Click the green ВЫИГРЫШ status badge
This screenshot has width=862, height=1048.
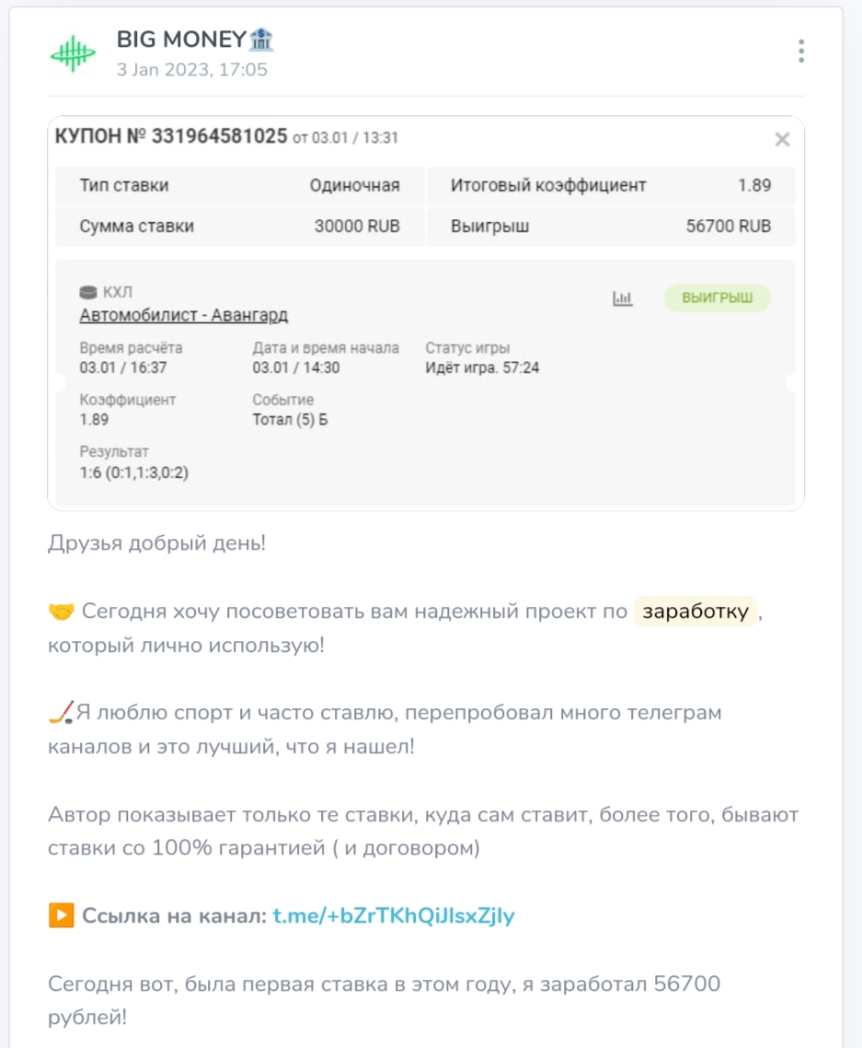[717, 298]
